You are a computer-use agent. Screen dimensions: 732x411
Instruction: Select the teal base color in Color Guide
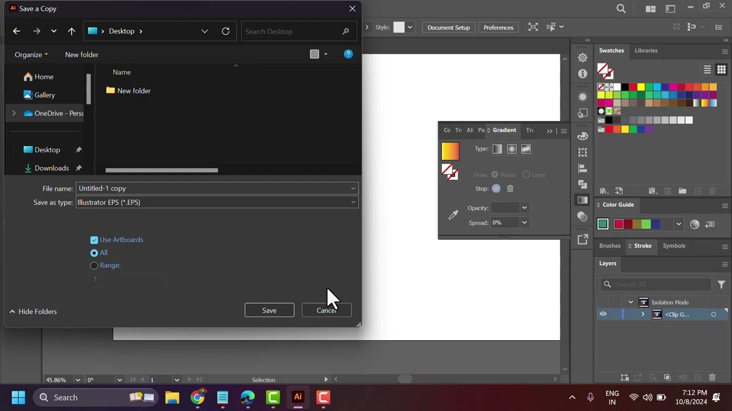click(x=603, y=224)
